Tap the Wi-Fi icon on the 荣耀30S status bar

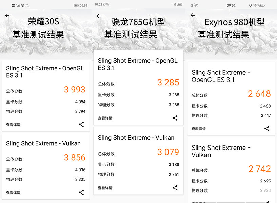pos(23,5)
